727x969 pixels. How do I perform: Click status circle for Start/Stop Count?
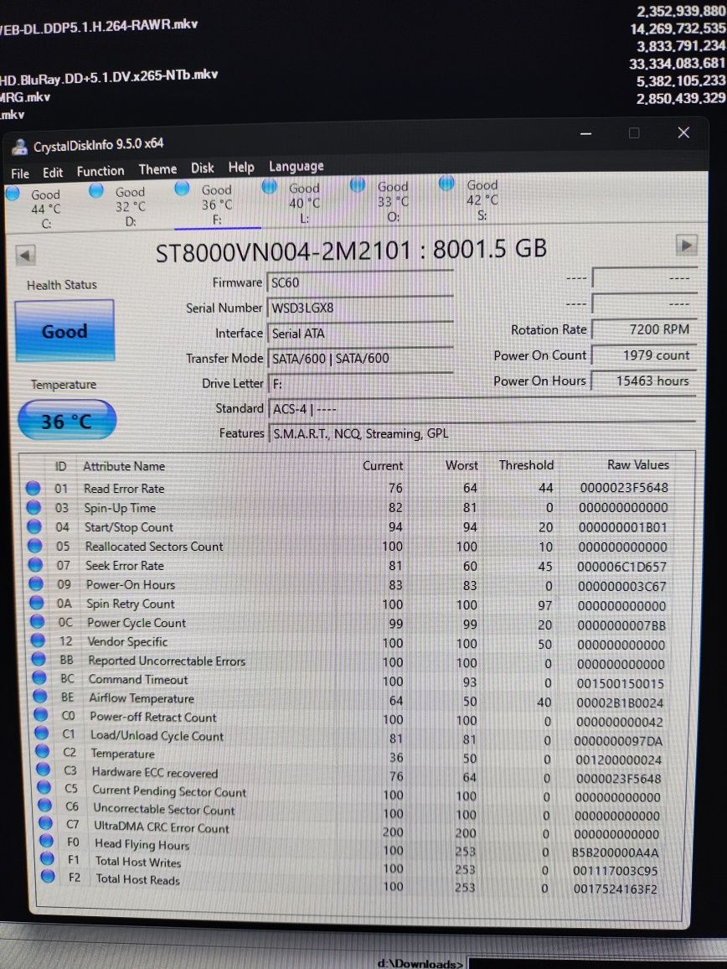point(34,526)
